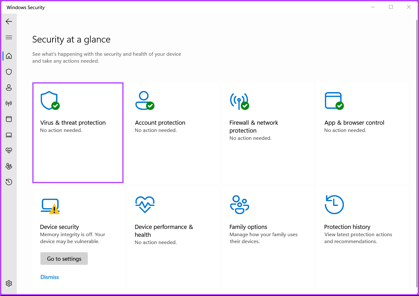Click the vertical scrollbar on right

click(x=417, y=153)
